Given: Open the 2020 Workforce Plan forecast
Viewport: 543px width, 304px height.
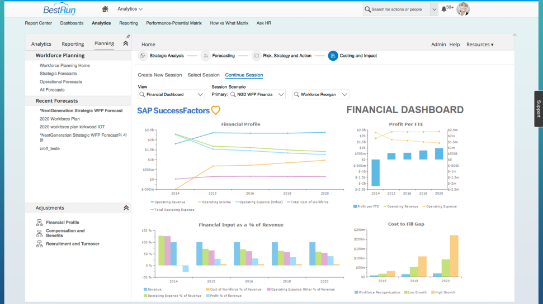Looking at the screenshot, I should [x=60, y=119].
